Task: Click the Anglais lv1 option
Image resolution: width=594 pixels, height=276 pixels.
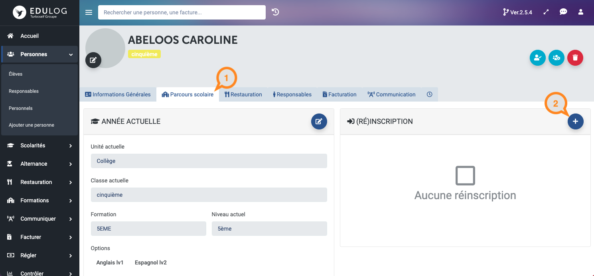Action: tap(110, 262)
